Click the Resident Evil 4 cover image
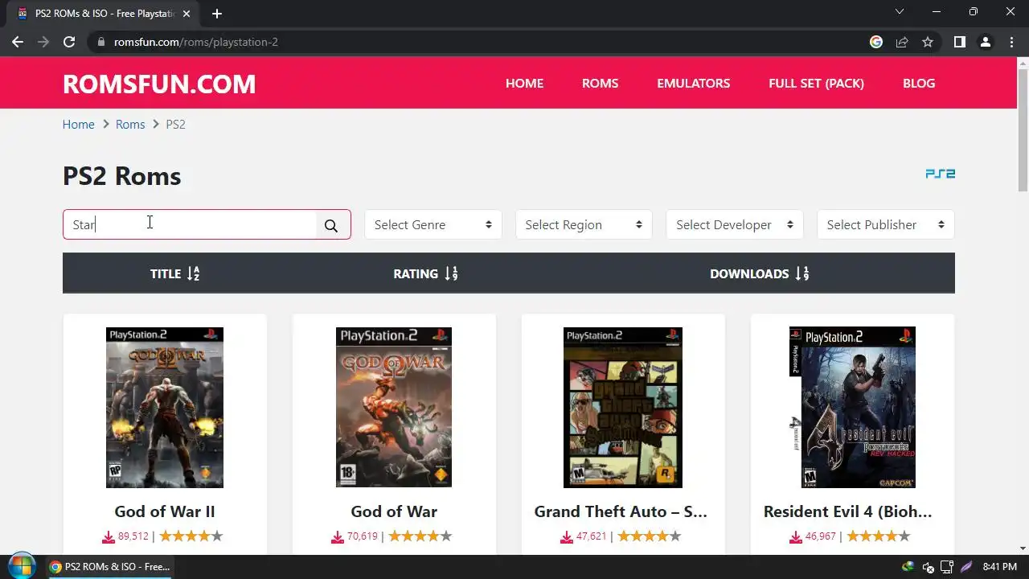The image size is (1029, 579). coord(852,408)
